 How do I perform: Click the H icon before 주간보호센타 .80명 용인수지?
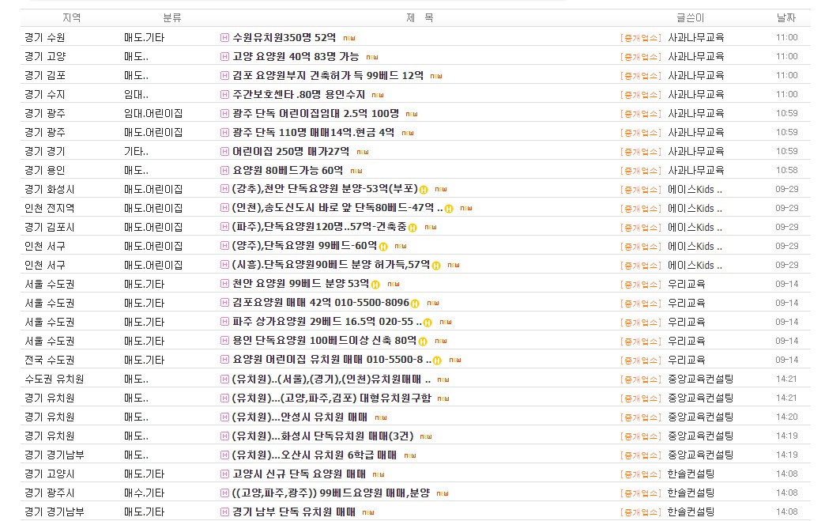224,94
